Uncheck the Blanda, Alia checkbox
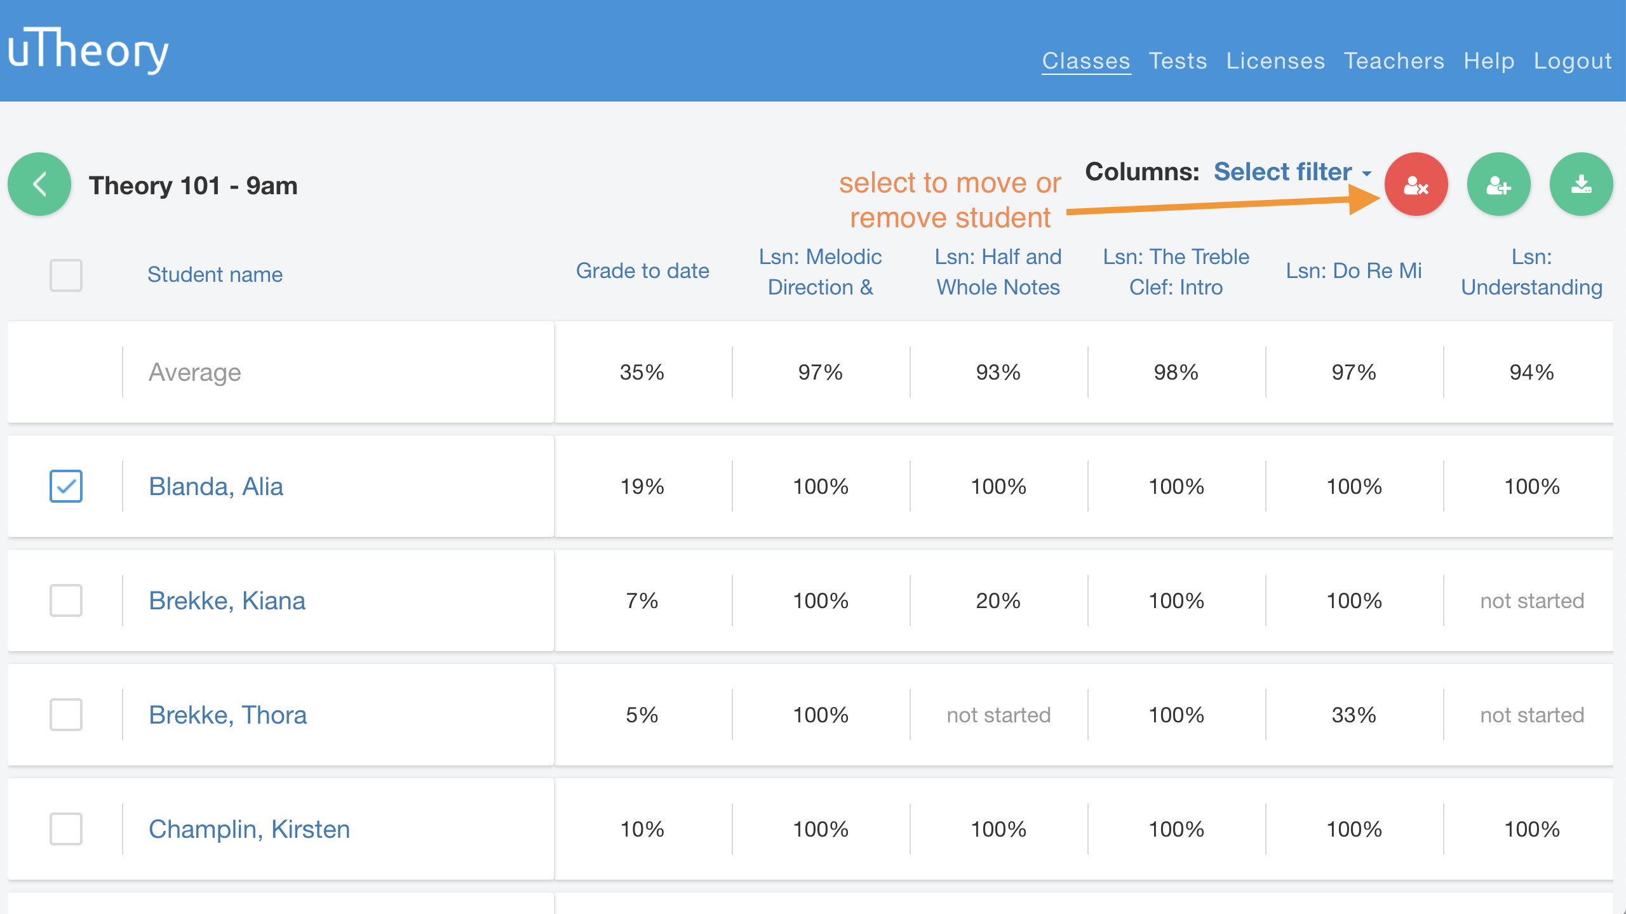This screenshot has height=914, width=1626. [x=66, y=486]
